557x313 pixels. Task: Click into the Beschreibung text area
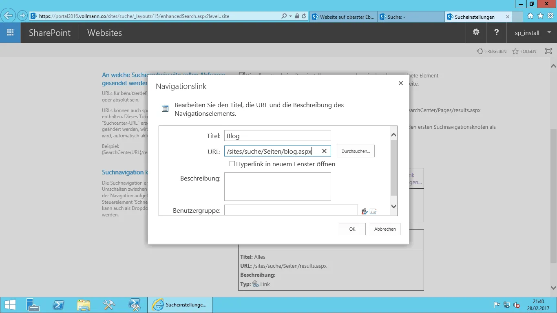278,187
